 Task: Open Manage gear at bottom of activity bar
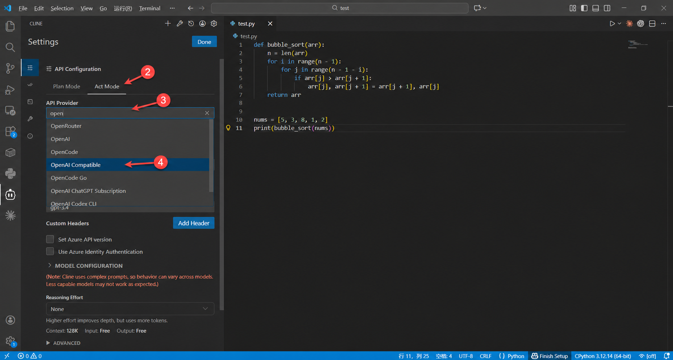10,341
